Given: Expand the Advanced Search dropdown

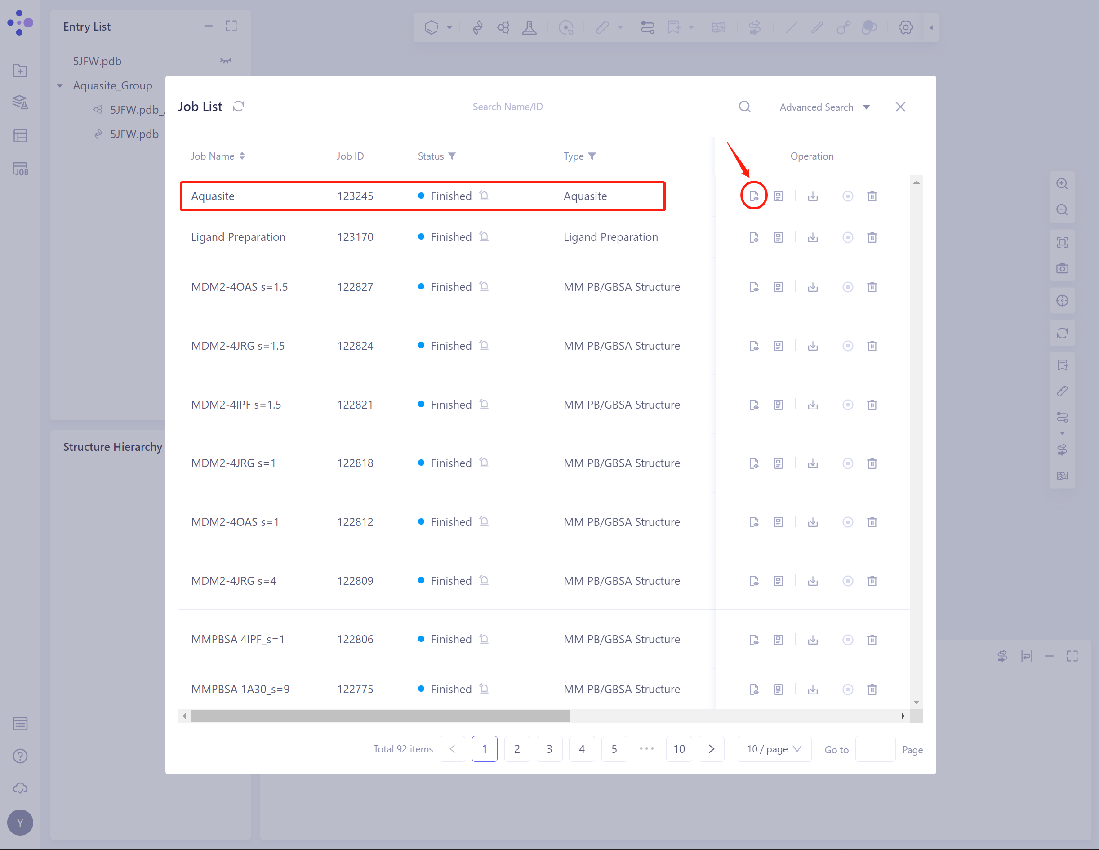Looking at the screenshot, I should (x=824, y=107).
